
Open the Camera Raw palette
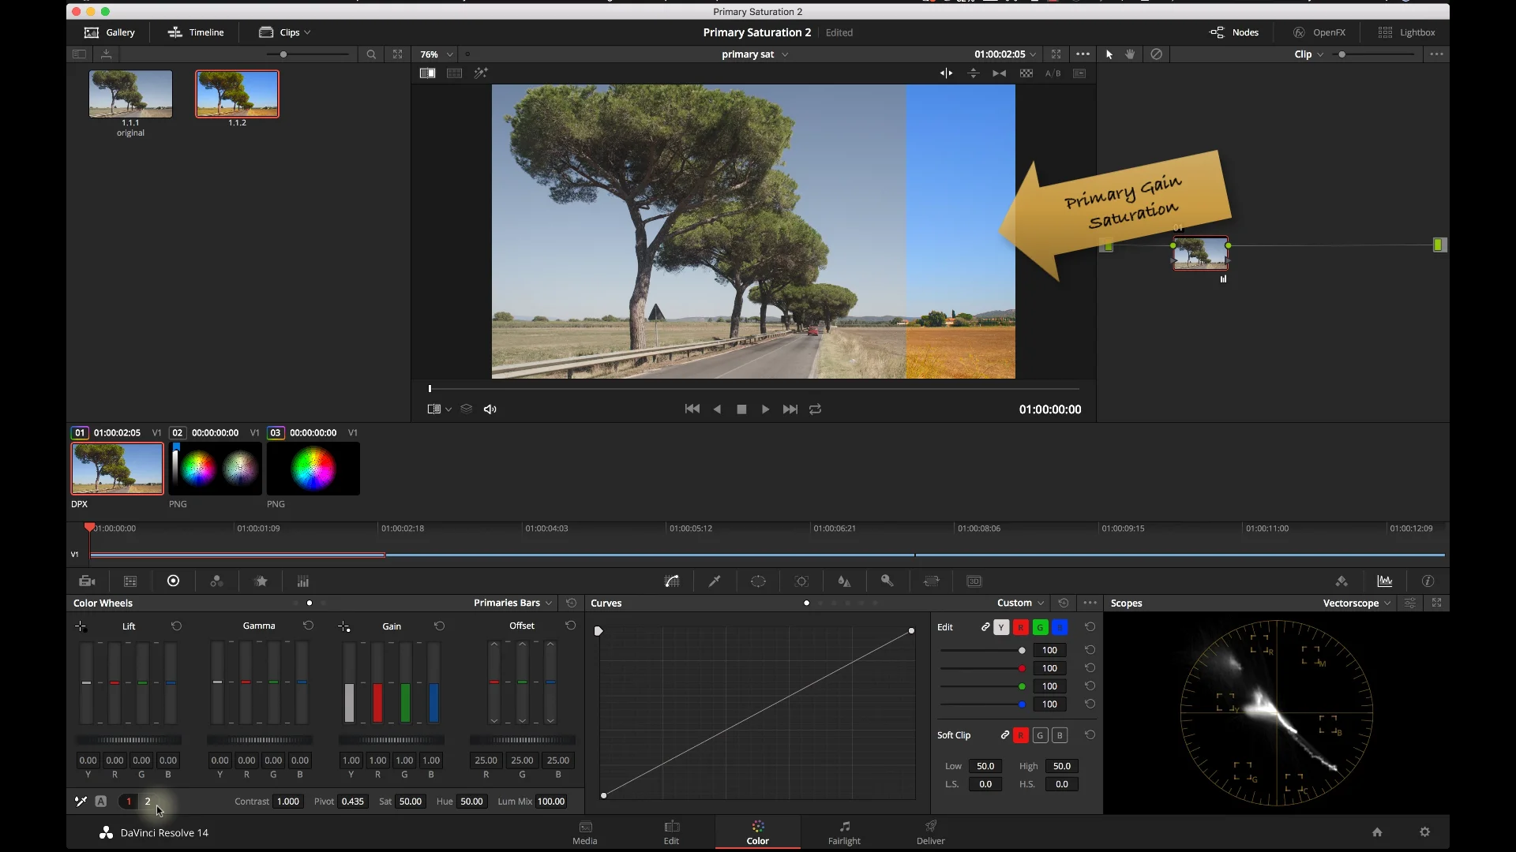click(87, 581)
